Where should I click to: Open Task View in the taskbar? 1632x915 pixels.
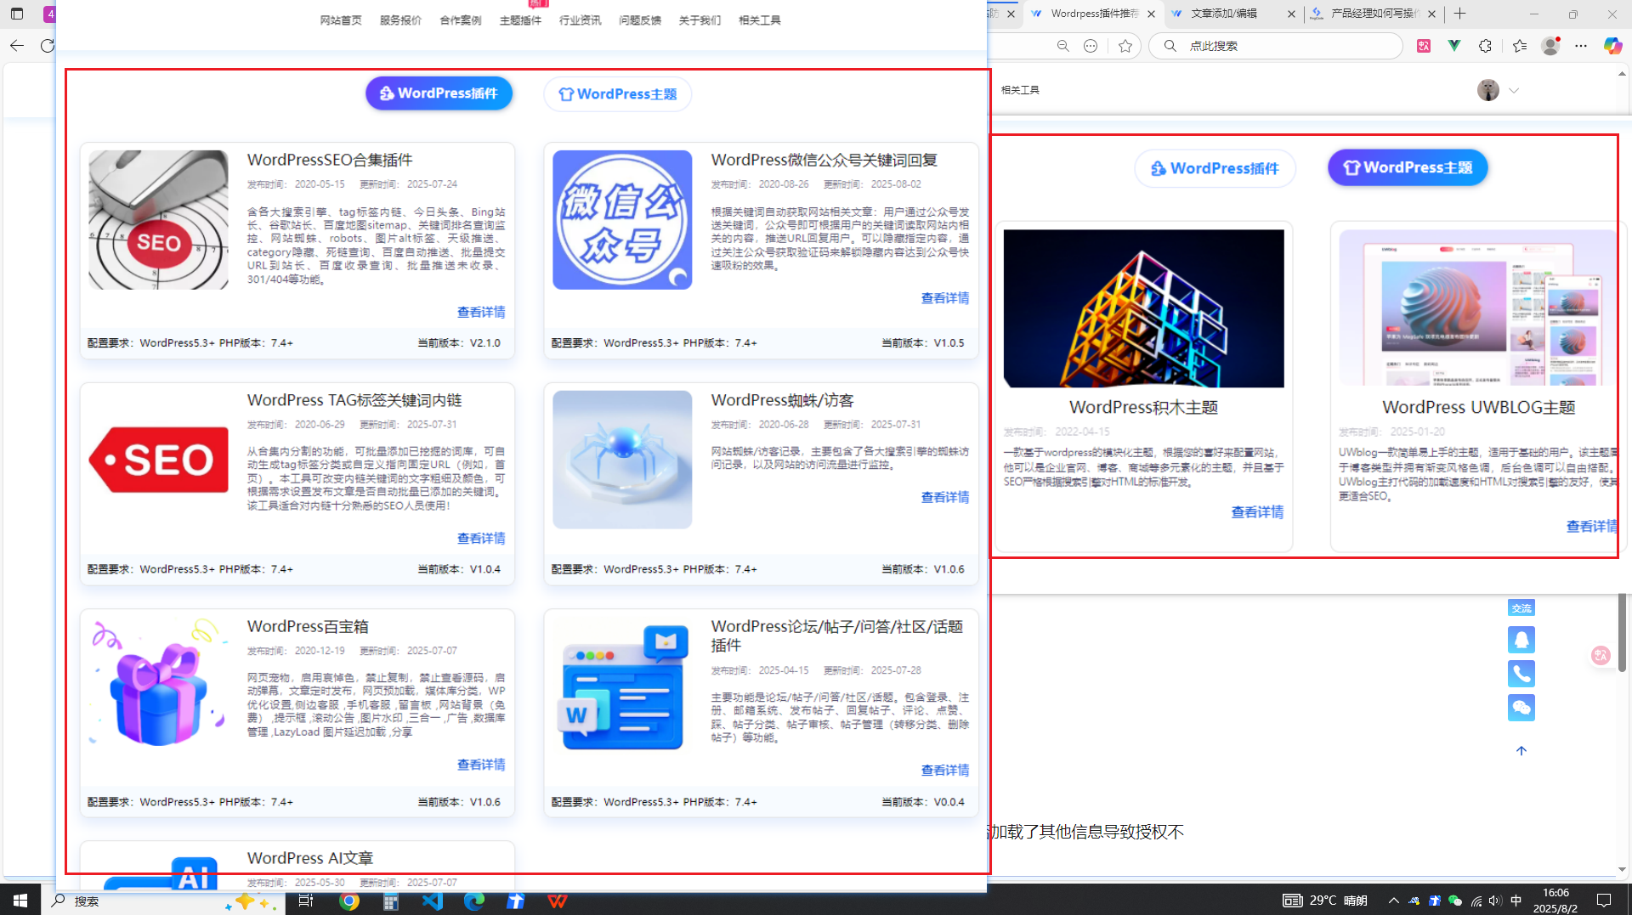306,901
